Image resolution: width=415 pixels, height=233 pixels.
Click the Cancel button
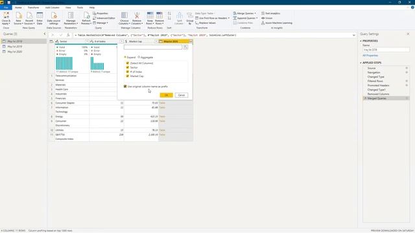point(182,95)
